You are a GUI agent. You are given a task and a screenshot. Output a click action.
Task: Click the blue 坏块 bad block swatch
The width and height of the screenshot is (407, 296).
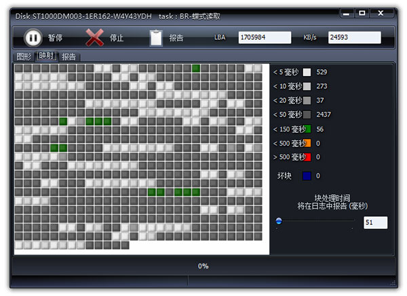pyautogui.click(x=307, y=175)
